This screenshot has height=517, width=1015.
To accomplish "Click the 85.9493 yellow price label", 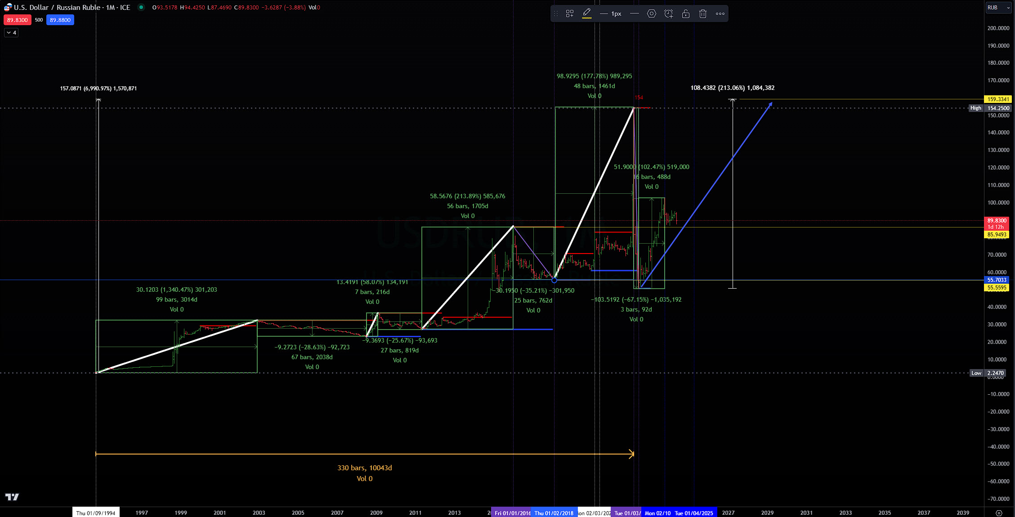I will click(997, 235).
